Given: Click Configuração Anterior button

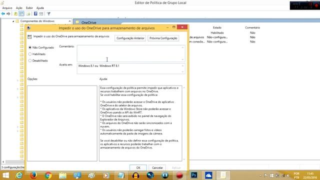Looking at the screenshot, I should 130,38.
